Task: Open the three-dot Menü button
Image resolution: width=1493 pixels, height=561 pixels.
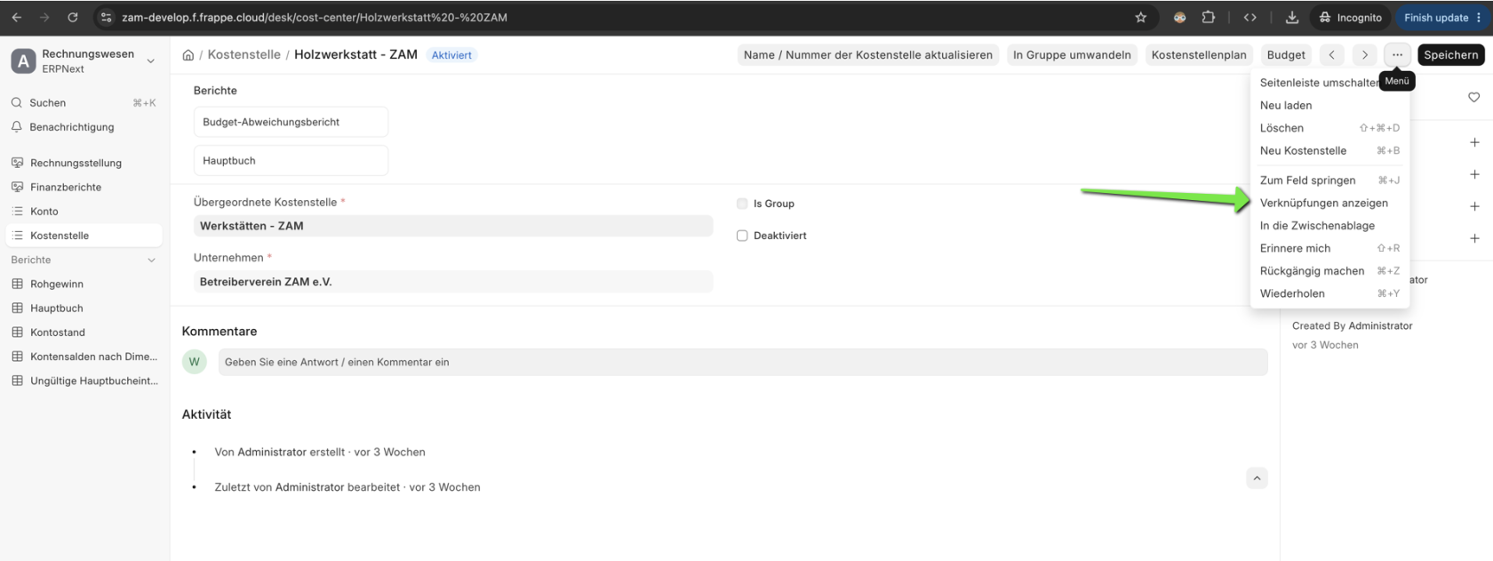Action: tap(1397, 55)
